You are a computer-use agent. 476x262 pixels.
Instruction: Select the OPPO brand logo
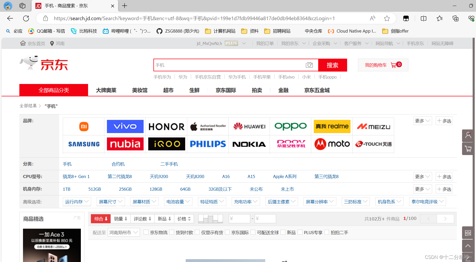pos(291,126)
